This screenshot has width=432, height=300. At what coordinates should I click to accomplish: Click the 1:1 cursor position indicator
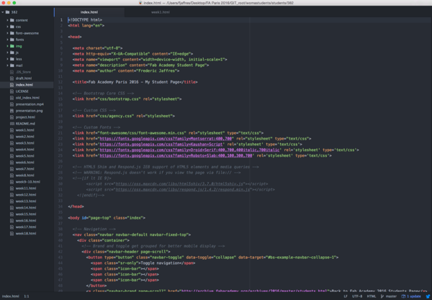(27, 296)
